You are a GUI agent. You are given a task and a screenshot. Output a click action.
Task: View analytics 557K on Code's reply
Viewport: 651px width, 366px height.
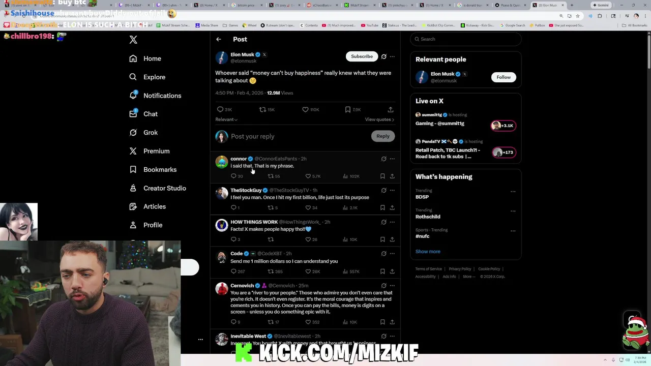coord(351,271)
